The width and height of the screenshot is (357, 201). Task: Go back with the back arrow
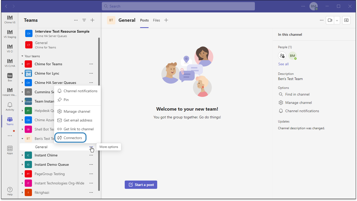[x=6, y=6]
